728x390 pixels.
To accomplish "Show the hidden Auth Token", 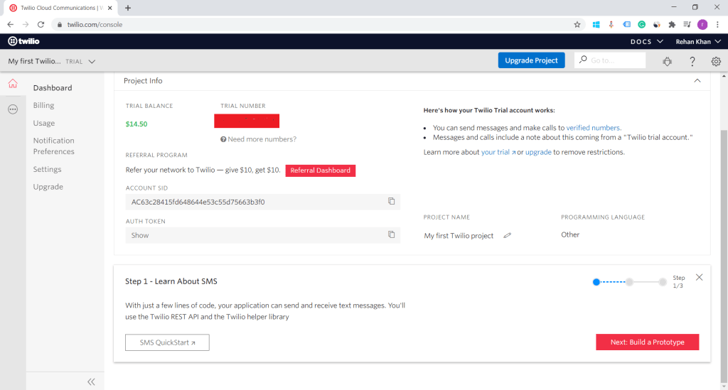I will [140, 235].
